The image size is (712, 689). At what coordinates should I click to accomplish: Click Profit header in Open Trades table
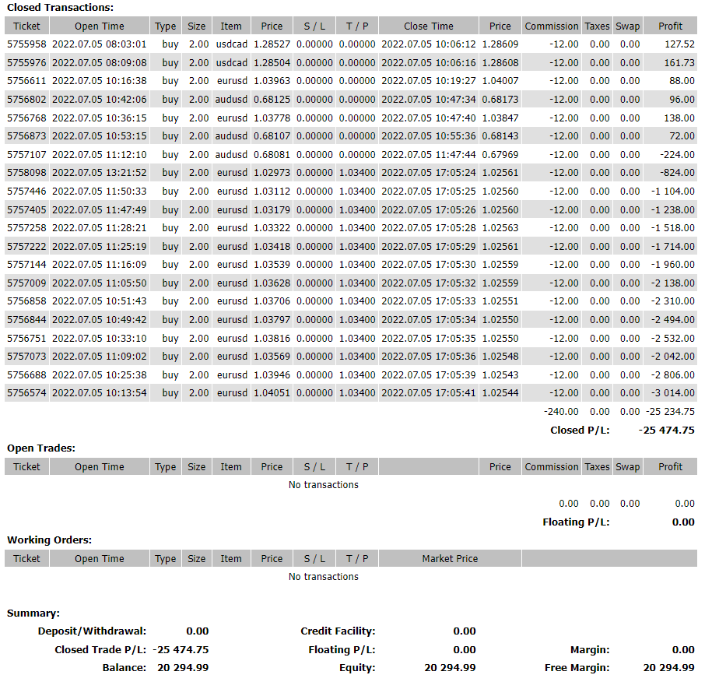pyautogui.click(x=670, y=467)
